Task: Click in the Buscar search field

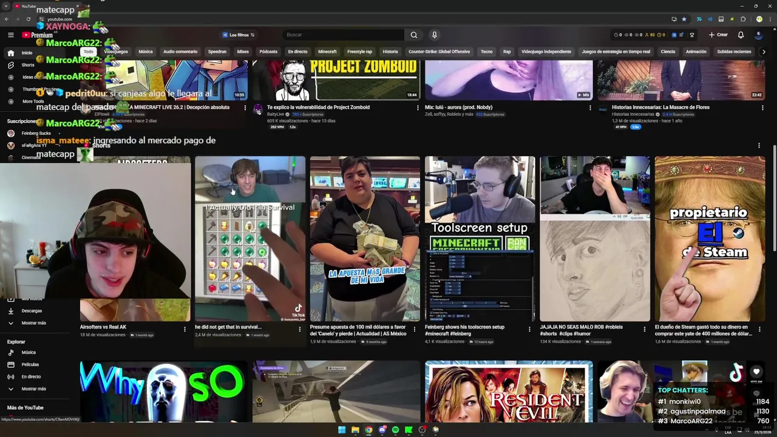Action: coord(343,35)
